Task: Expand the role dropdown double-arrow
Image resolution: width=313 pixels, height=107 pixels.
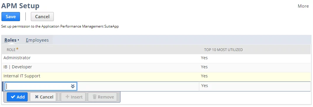Action: (73, 86)
